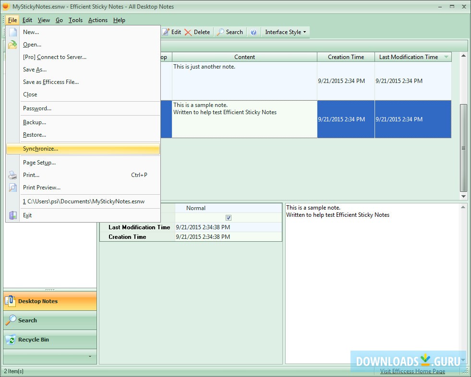Click the Creation Time column header
The image size is (471, 377).
(346, 57)
